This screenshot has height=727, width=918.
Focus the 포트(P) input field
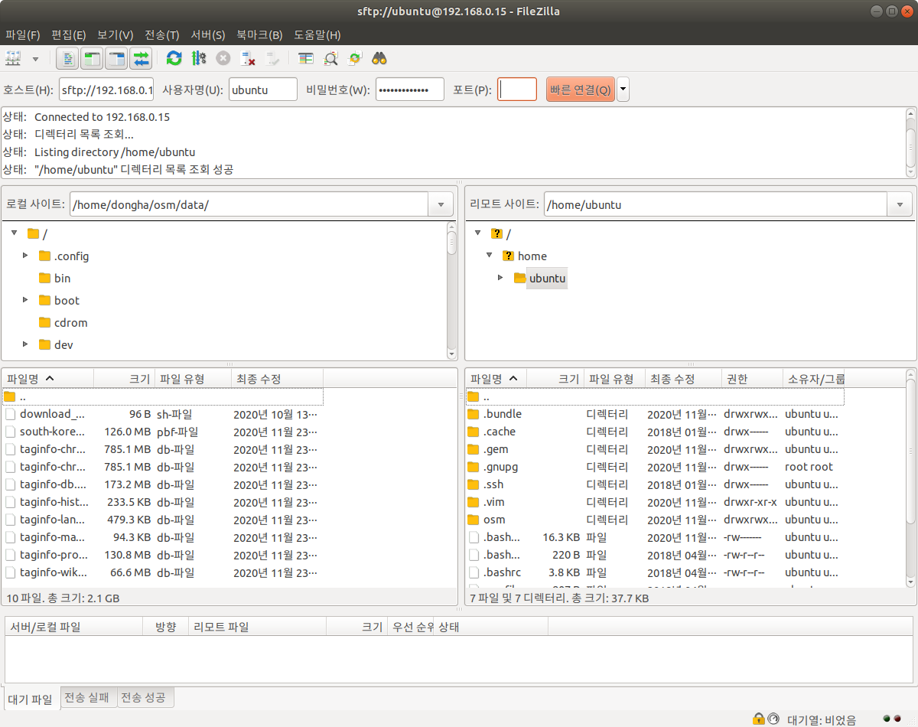click(x=517, y=89)
